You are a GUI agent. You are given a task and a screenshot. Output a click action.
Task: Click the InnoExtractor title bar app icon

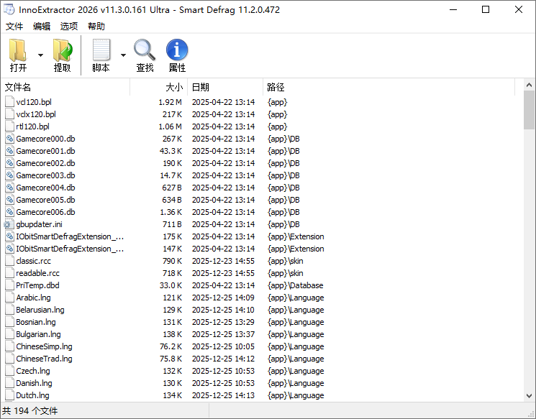[x=9, y=9]
